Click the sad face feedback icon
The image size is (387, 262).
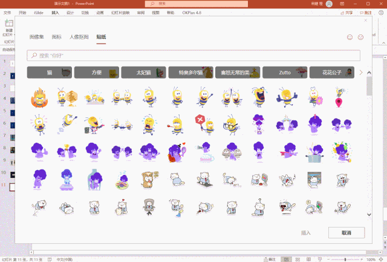coord(360,38)
